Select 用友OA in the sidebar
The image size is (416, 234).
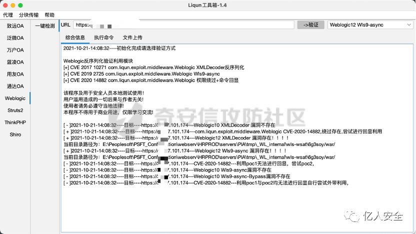15,74
